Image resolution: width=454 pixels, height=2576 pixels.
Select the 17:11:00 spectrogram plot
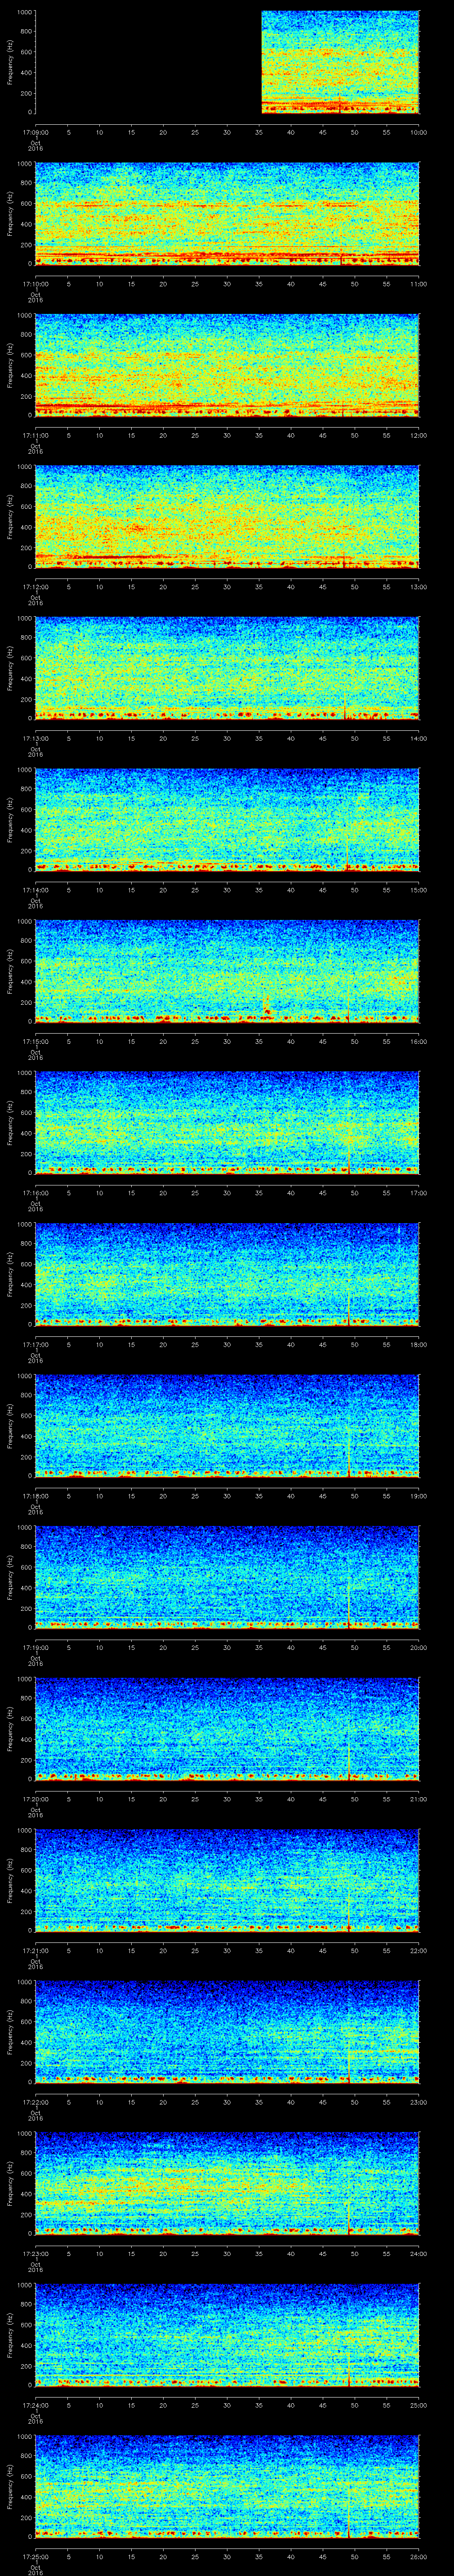click(227, 365)
